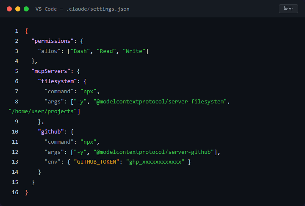Click the "command" key on line 7
The width and height of the screenshot is (305, 206).
(x=59, y=92)
